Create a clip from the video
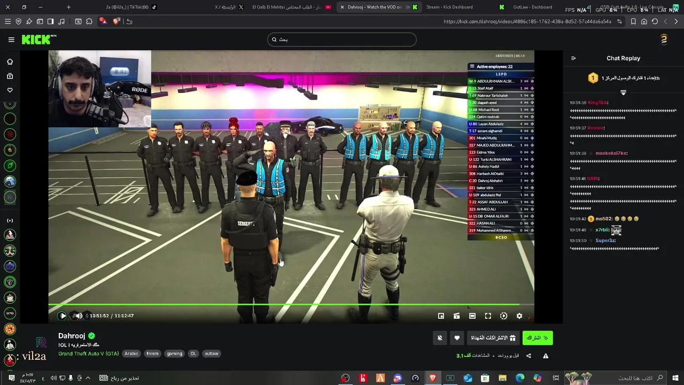Image resolution: width=684 pixels, height=385 pixels. coord(456,316)
